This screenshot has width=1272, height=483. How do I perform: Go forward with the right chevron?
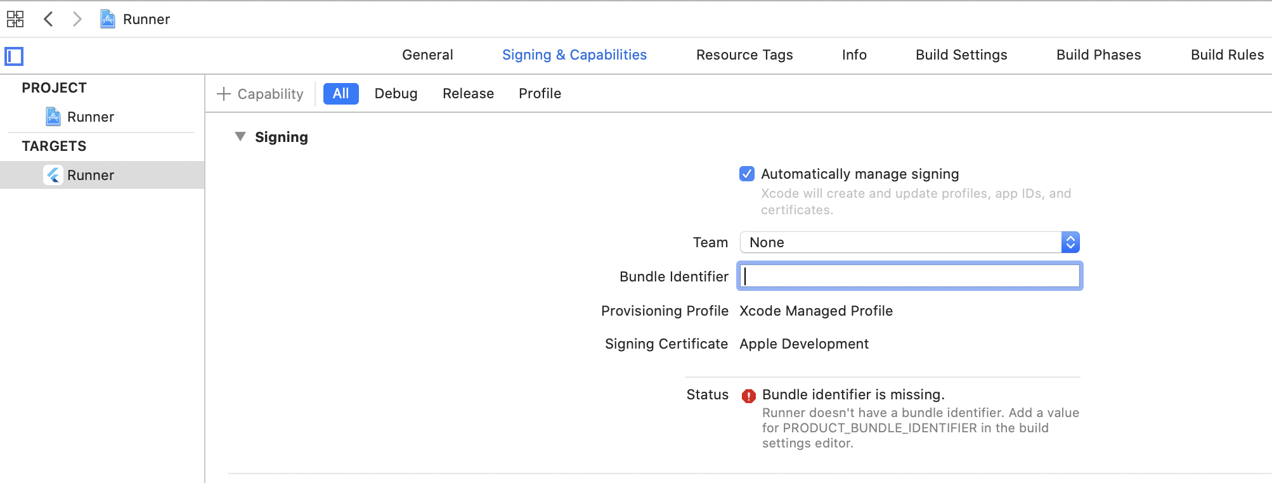(x=77, y=19)
